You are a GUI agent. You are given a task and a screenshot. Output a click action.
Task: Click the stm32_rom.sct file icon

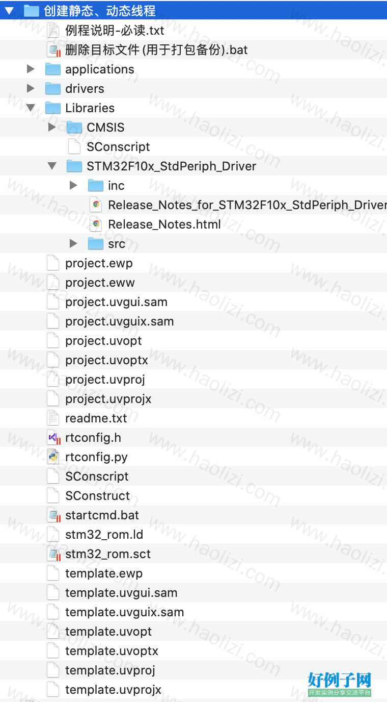(x=53, y=554)
